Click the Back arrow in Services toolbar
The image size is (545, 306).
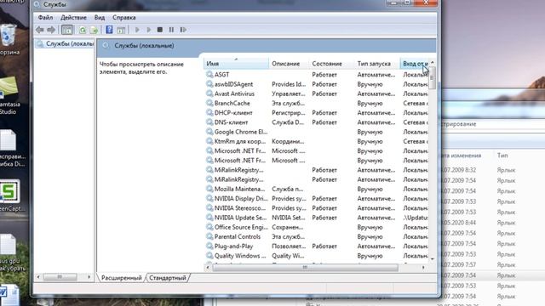(40, 30)
